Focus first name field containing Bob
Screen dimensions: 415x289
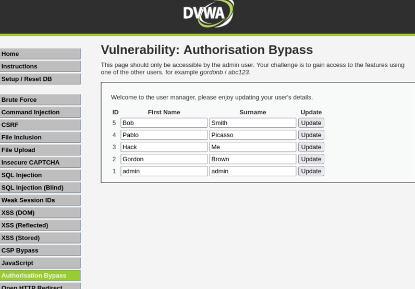tap(164, 123)
